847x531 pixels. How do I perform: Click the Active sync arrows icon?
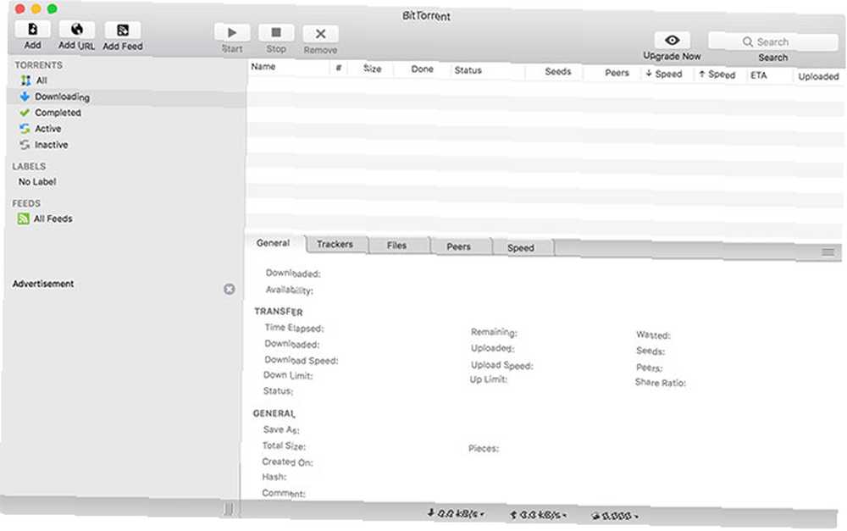(x=25, y=129)
